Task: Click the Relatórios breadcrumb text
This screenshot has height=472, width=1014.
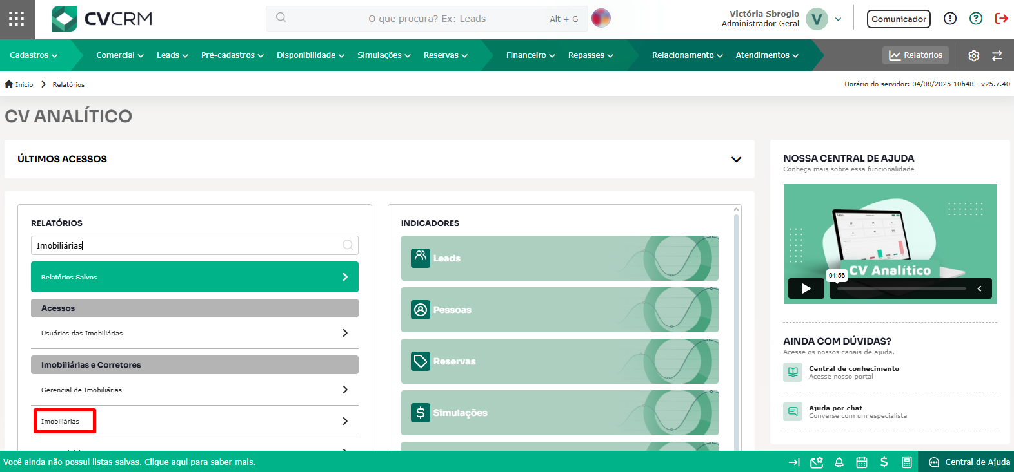Action: point(68,84)
